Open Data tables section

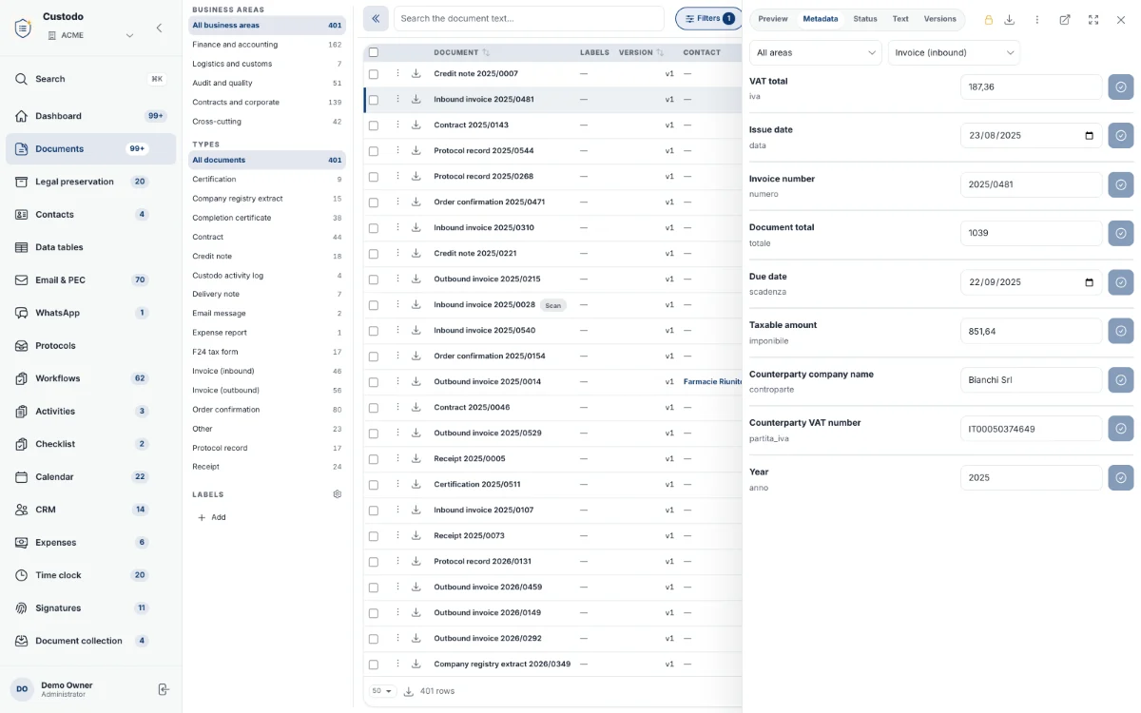point(90,247)
